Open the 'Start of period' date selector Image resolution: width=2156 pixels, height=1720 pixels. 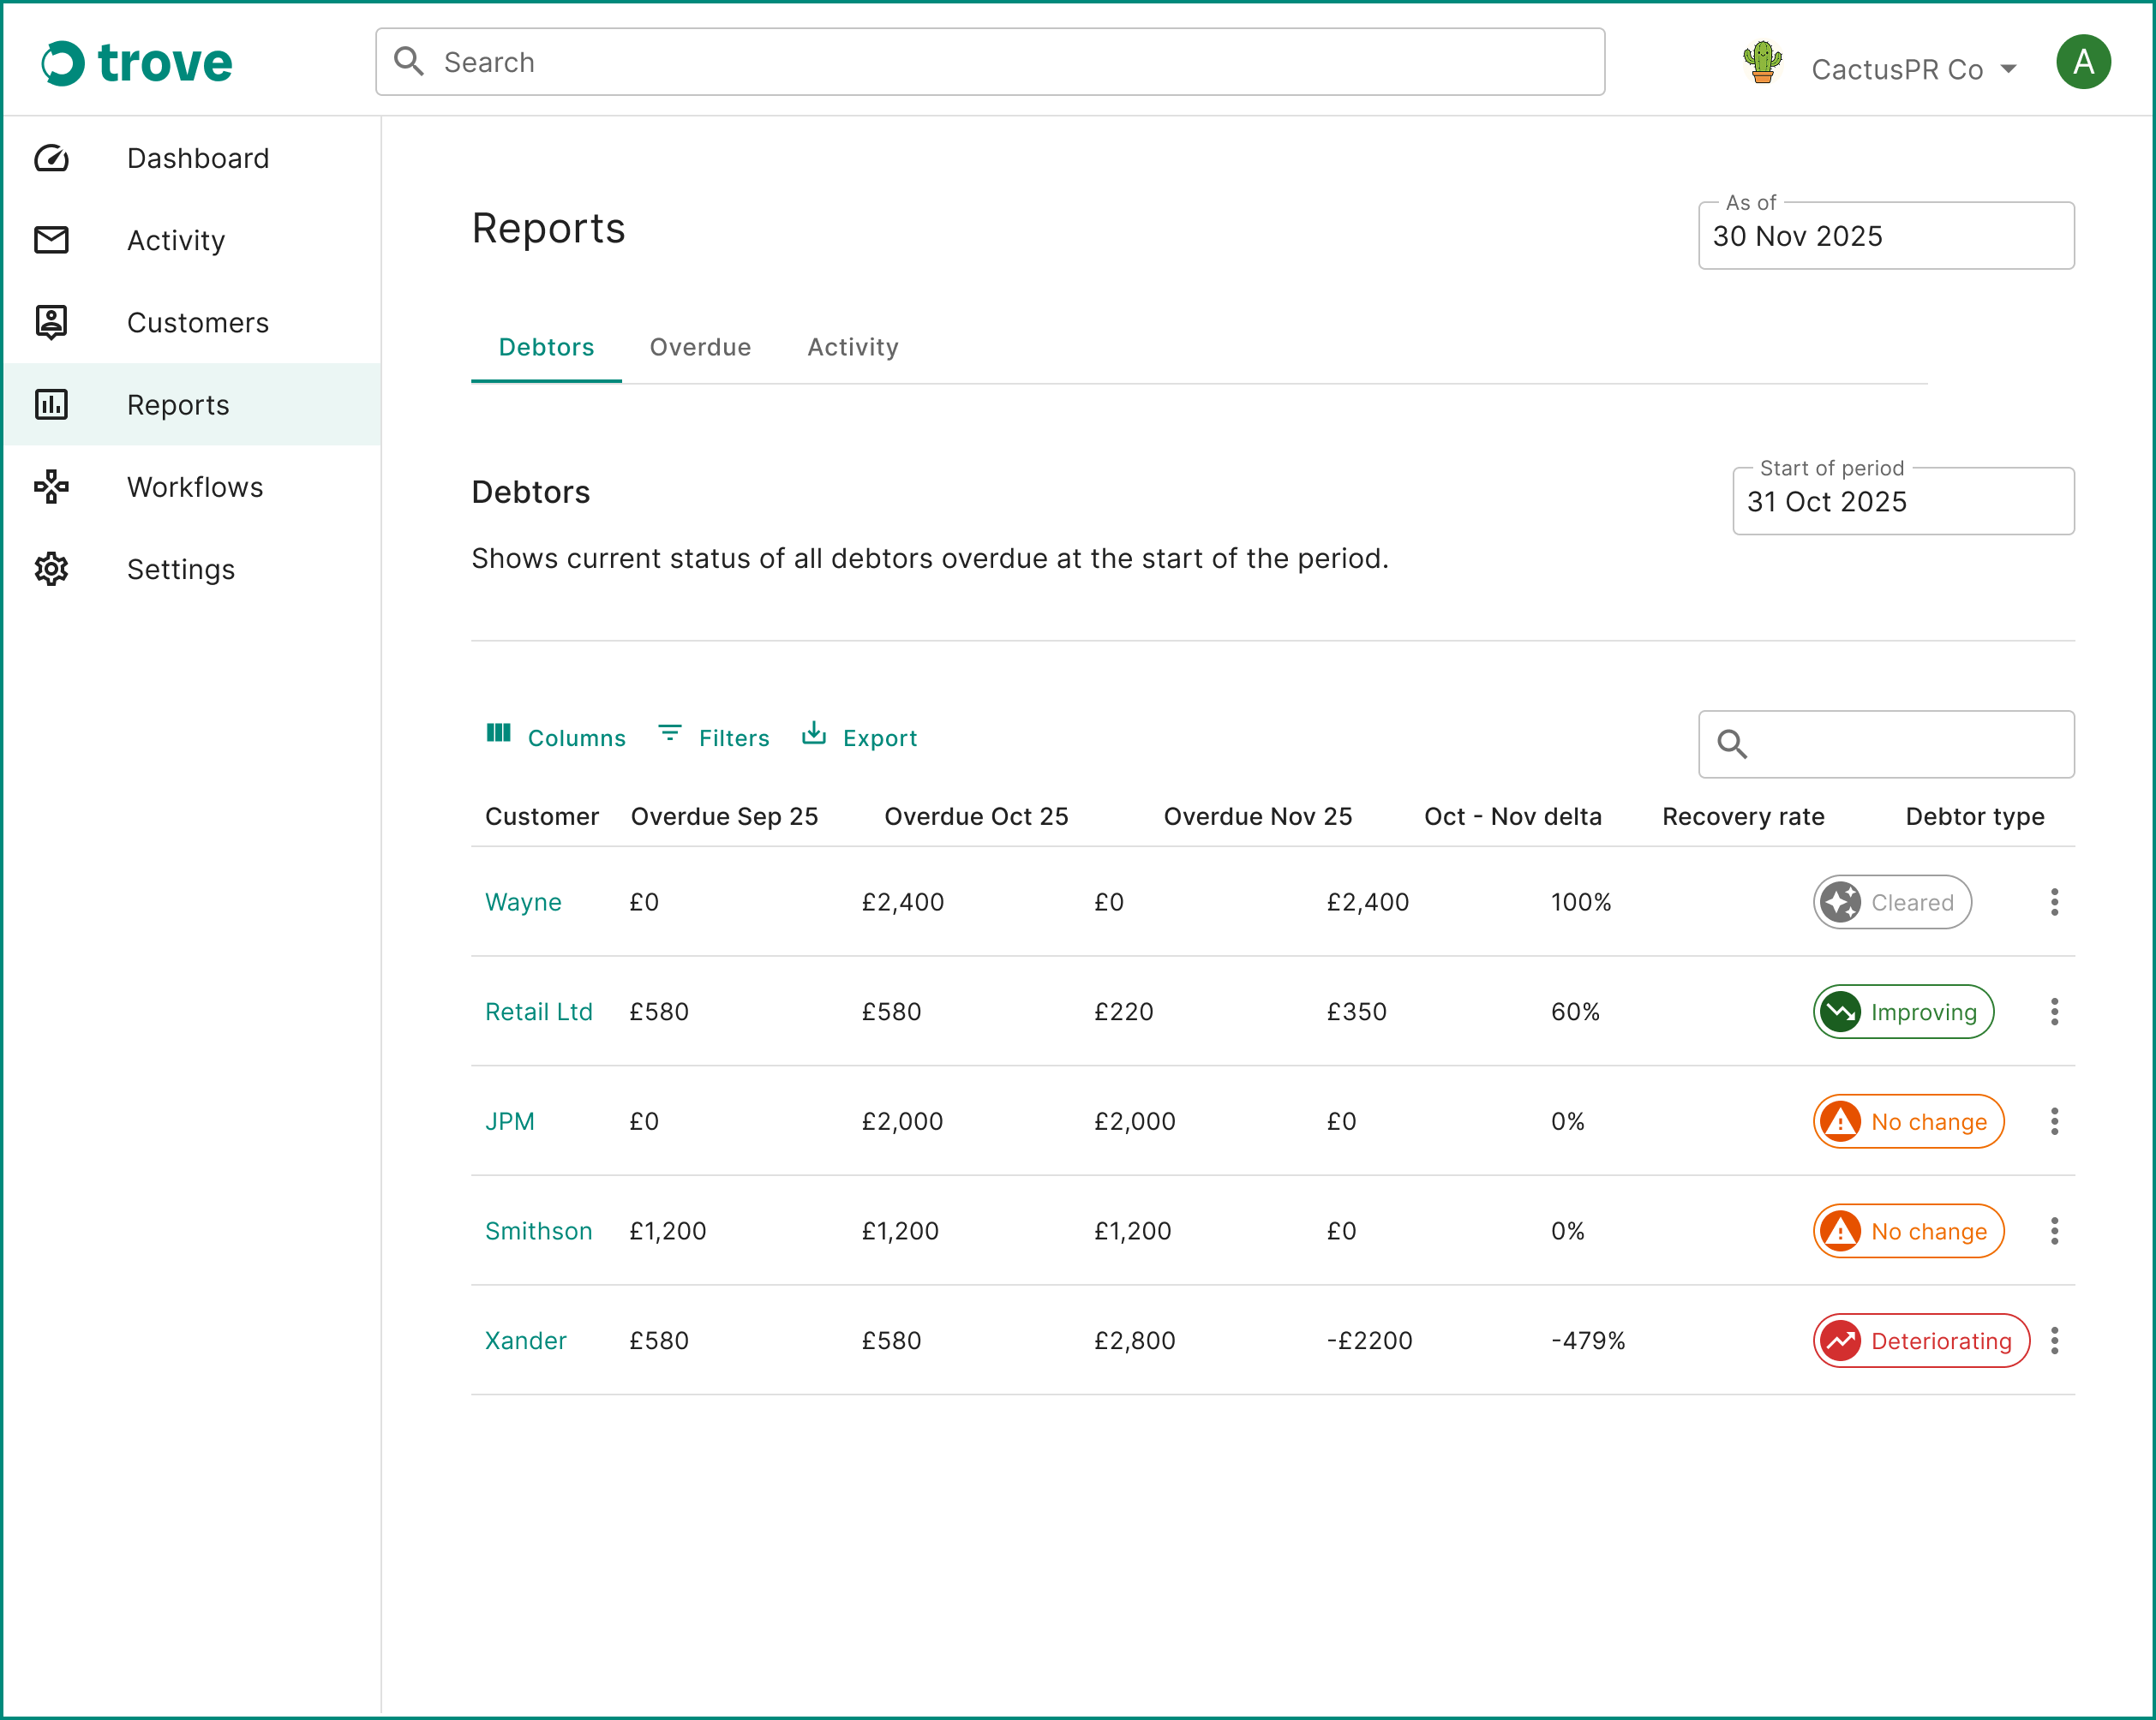coord(1902,501)
